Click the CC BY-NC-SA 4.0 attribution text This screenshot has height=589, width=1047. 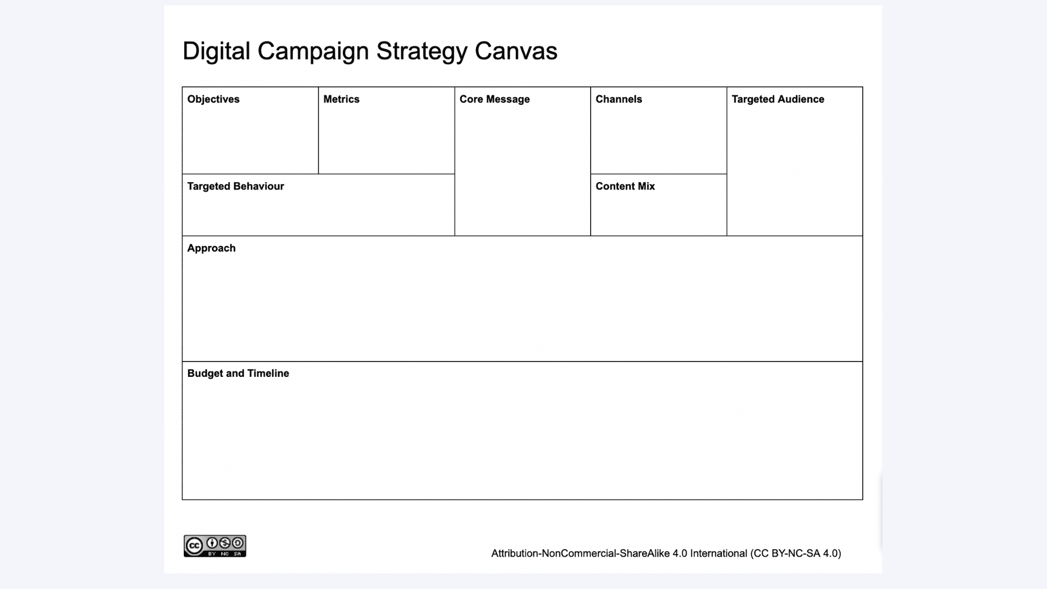pos(666,554)
